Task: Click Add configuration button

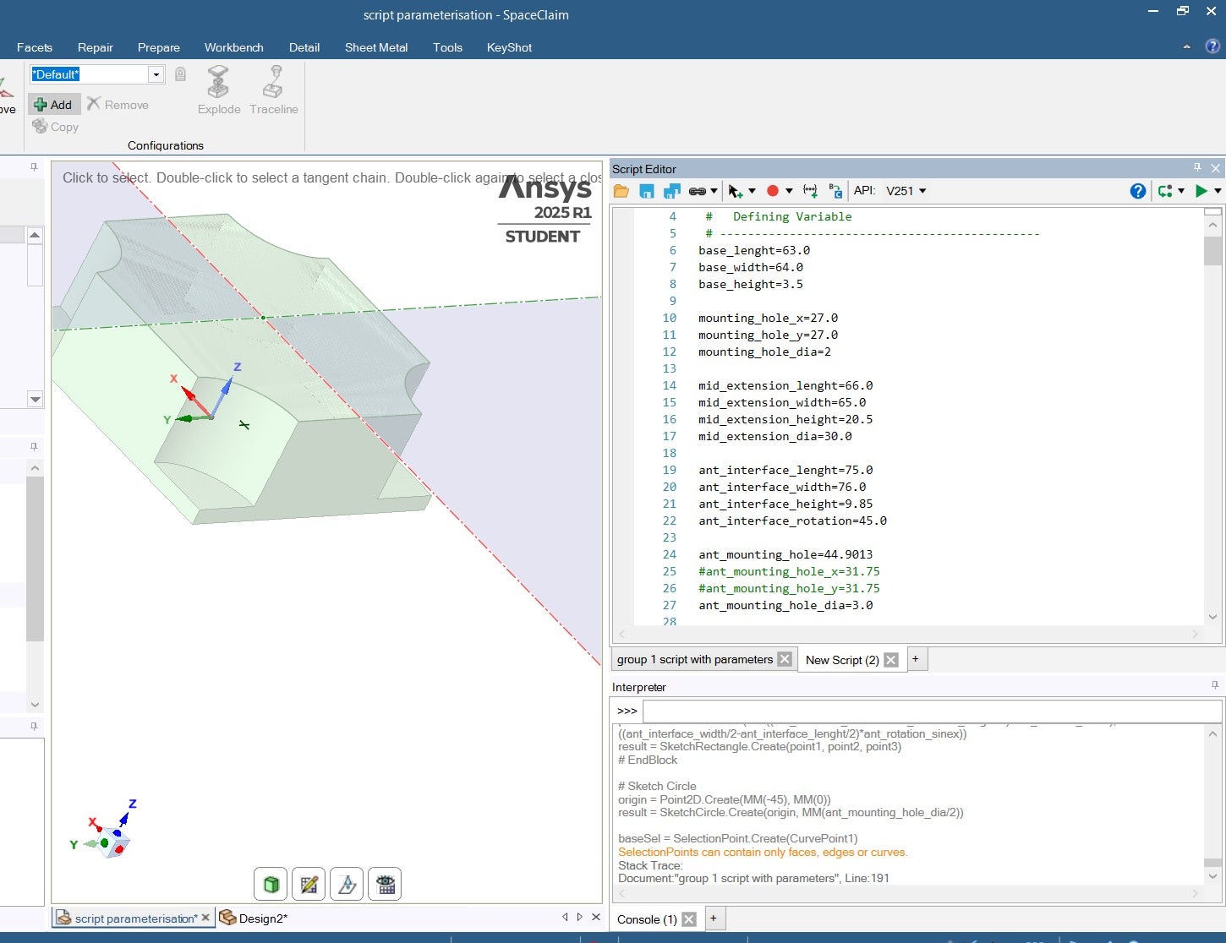Action: tap(53, 105)
